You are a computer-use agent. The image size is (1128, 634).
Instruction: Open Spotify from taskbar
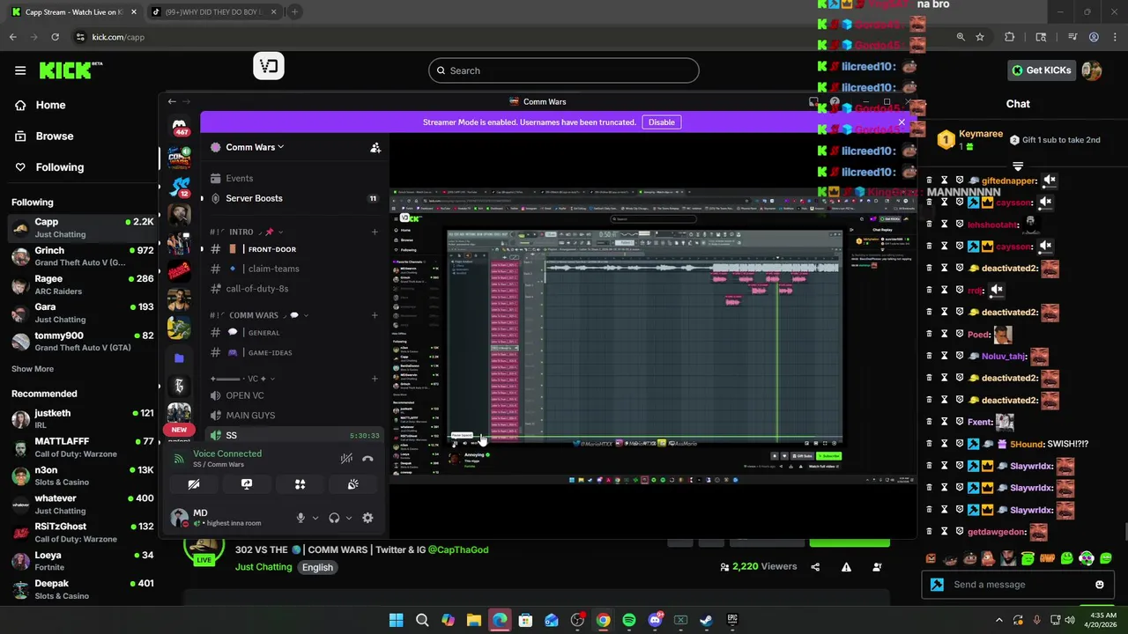[628, 620]
